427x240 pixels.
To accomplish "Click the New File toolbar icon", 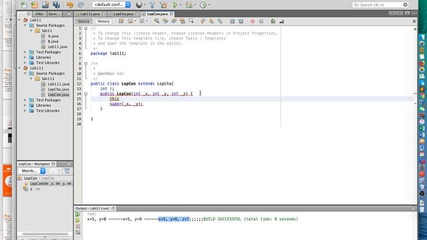I will (x=24, y=5).
